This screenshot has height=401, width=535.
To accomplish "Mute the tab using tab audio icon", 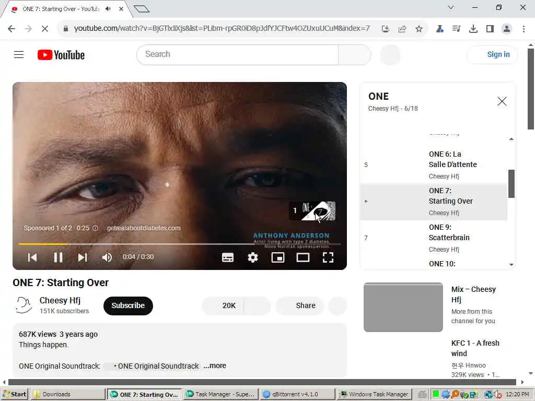I will click(108, 9).
